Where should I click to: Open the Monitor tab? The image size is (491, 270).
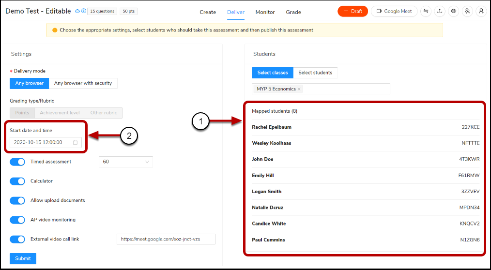pos(265,12)
